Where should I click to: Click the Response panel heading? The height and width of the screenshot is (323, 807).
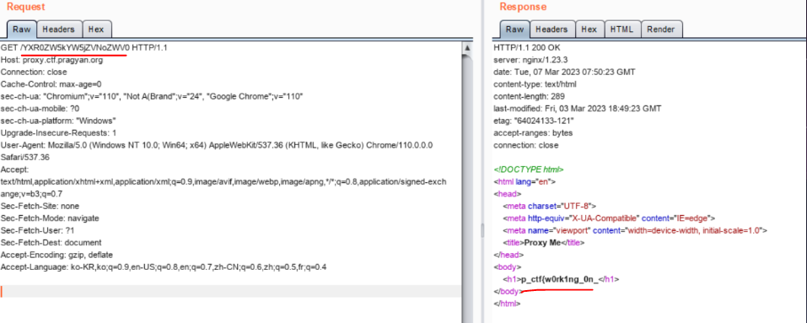523,8
